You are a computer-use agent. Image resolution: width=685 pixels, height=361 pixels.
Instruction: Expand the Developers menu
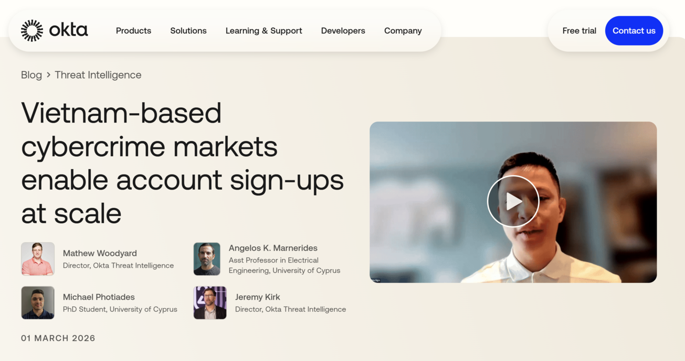[343, 30]
